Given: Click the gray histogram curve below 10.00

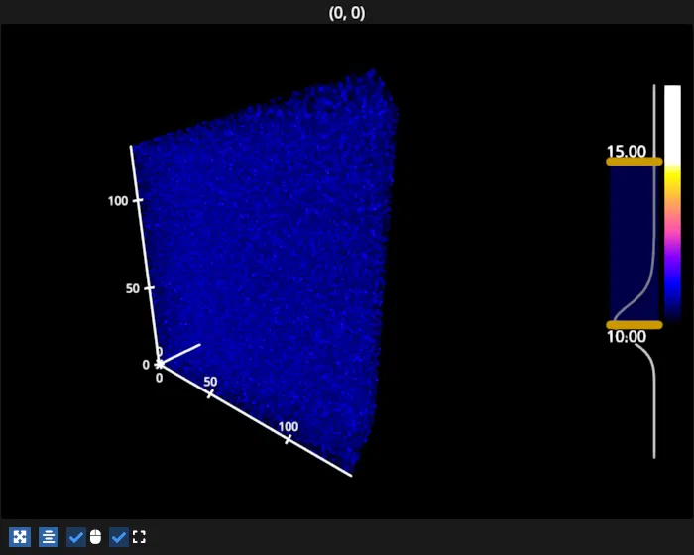Looking at the screenshot, I should pos(652,396).
